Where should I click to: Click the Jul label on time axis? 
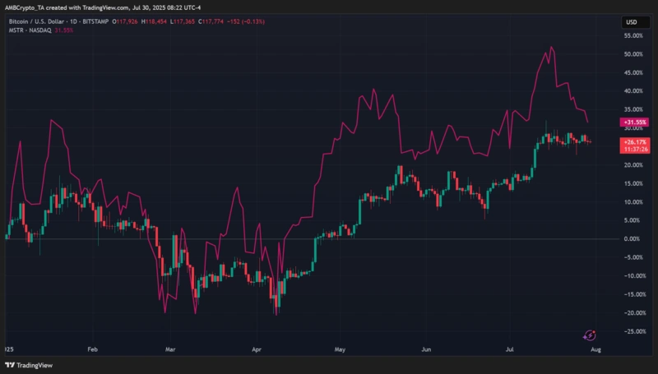(x=510, y=349)
